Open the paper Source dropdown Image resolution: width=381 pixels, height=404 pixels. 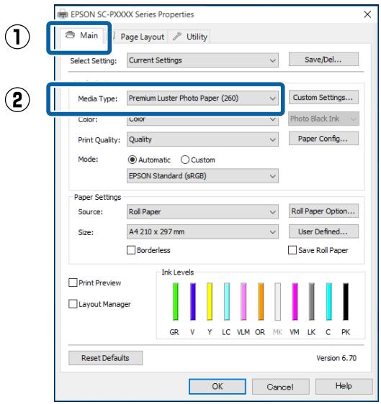(202, 212)
